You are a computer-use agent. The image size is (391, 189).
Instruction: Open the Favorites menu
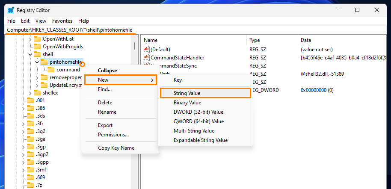tap(62, 21)
